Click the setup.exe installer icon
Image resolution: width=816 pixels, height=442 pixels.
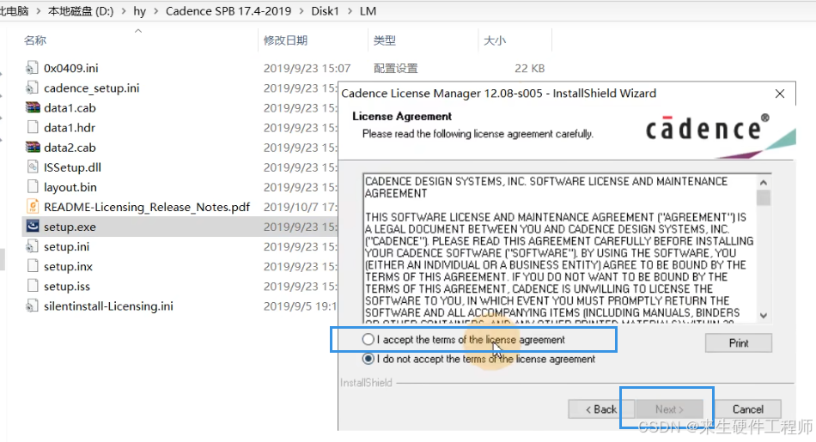tap(33, 227)
